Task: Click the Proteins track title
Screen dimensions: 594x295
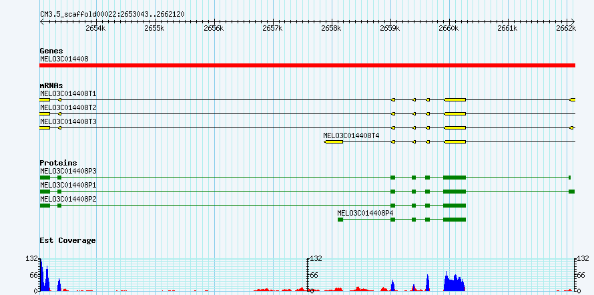Action: point(58,163)
